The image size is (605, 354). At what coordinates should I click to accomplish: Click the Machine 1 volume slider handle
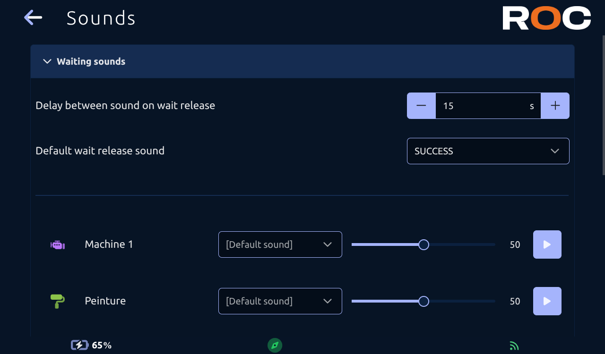(x=424, y=244)
